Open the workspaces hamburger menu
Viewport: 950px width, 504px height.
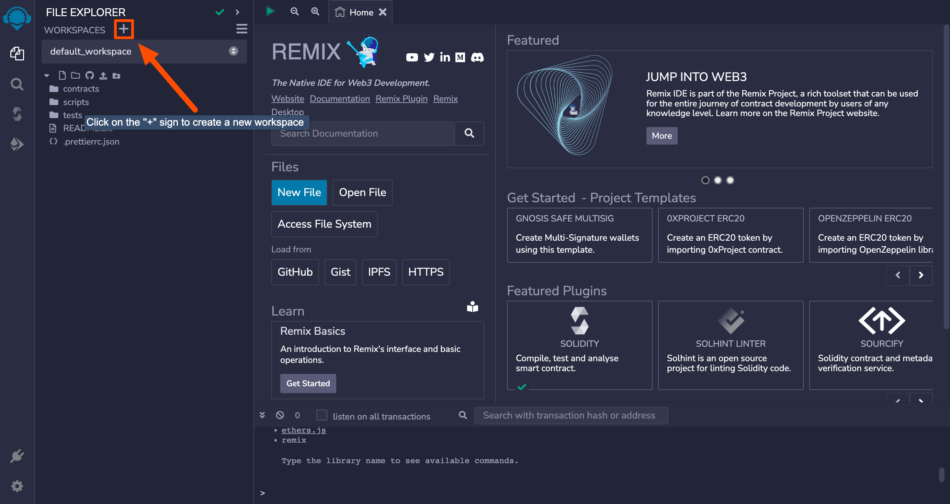[241, 29]
